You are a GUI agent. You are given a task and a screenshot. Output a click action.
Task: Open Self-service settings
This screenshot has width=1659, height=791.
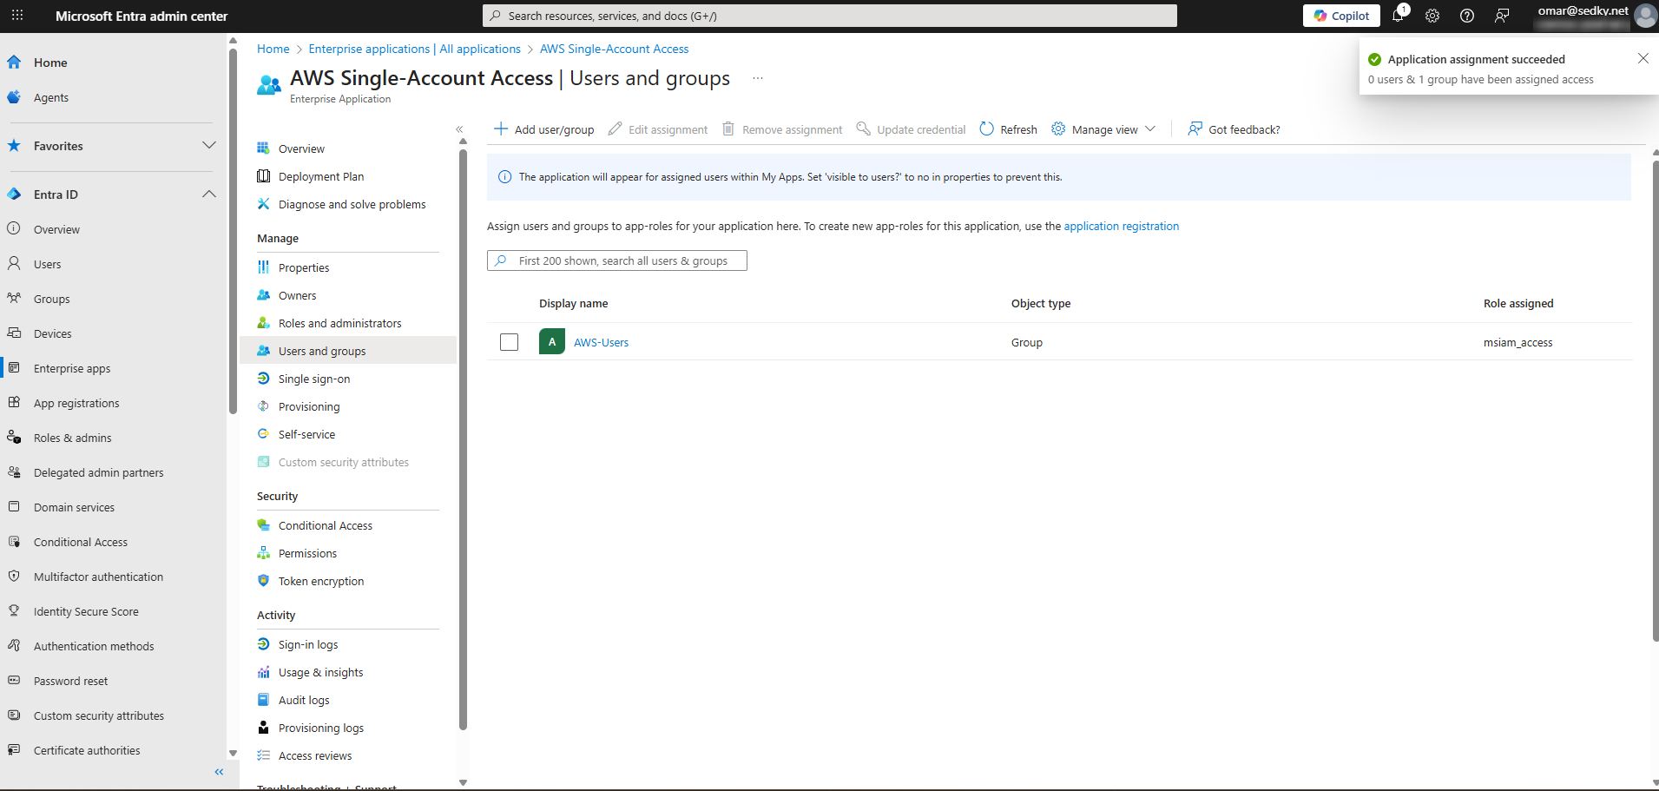(x=306, y=434)
